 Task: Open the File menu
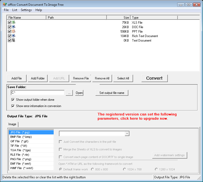pos(6,10)
